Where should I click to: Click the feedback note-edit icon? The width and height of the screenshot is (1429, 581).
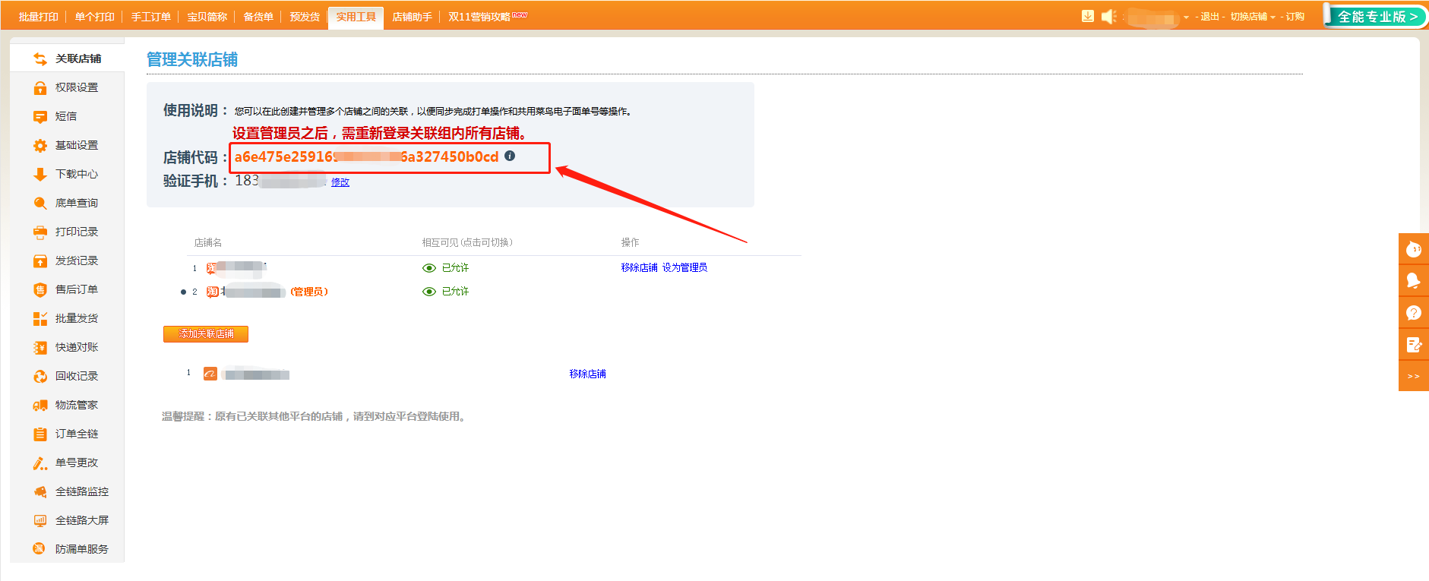pyautogui.click(x=1413, y=345)
